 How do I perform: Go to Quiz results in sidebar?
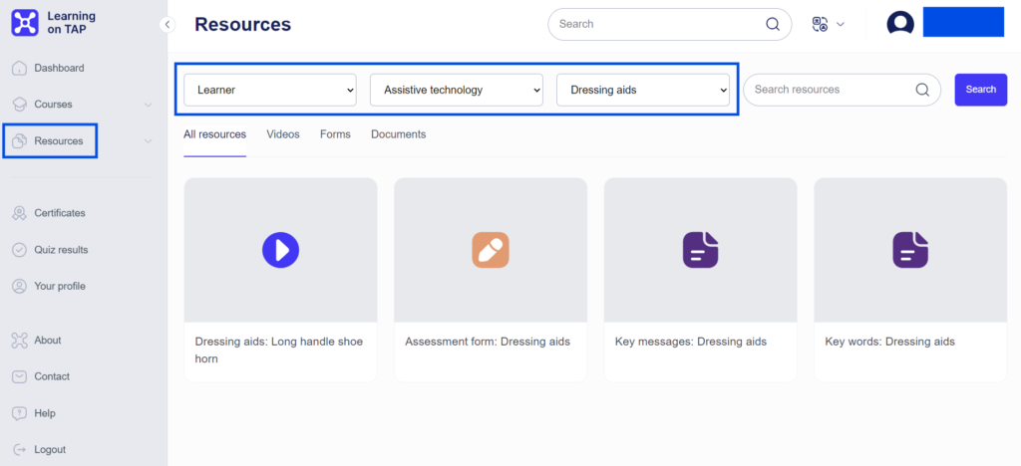point(61,250)
